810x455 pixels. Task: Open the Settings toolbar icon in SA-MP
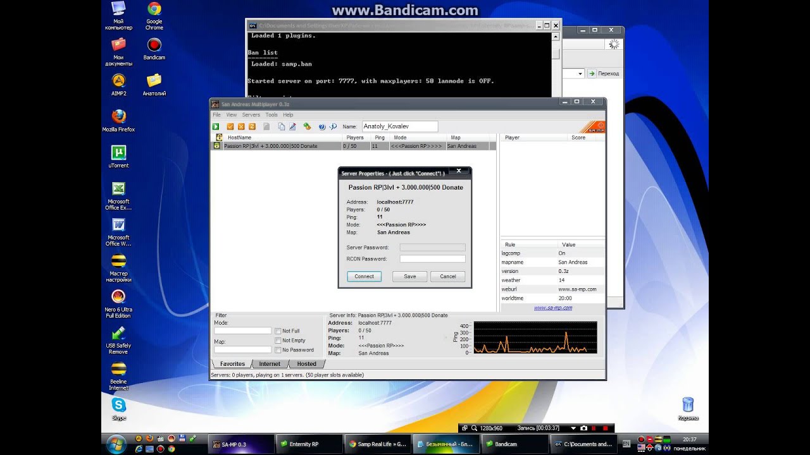308,126
